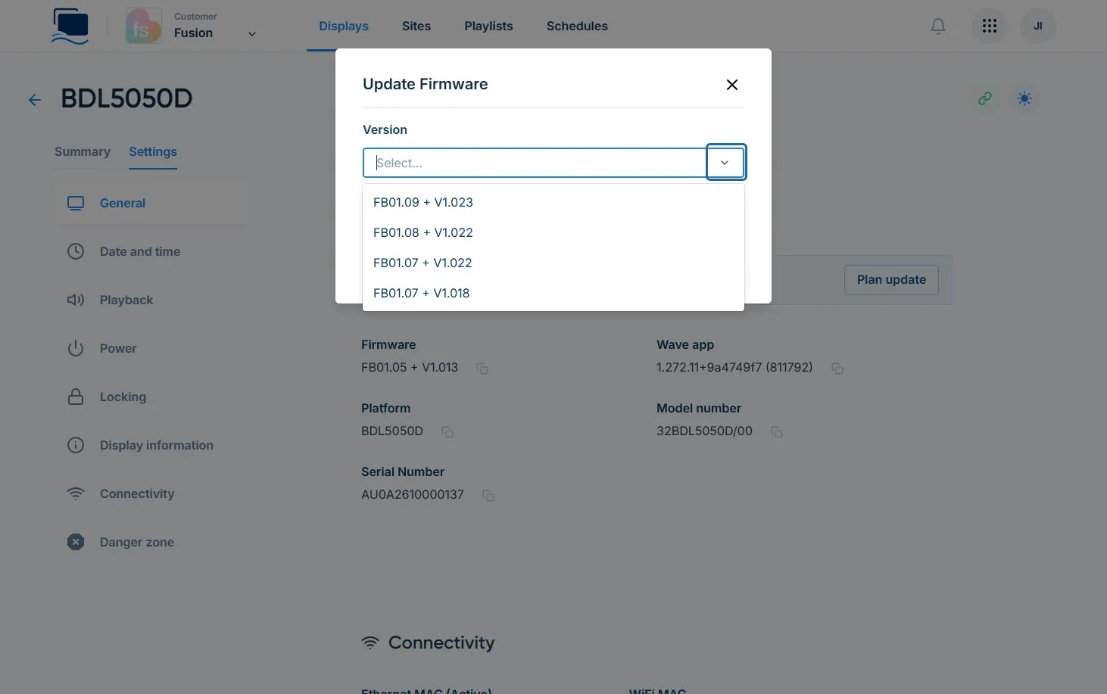Toggle the Version dropdown arrow

tap(725, 163)
